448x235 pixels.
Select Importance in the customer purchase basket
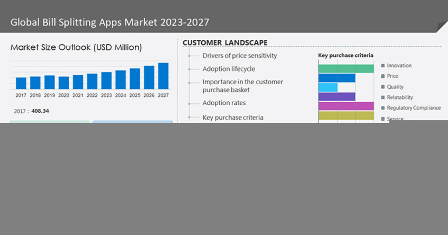[x=242, y=86]
